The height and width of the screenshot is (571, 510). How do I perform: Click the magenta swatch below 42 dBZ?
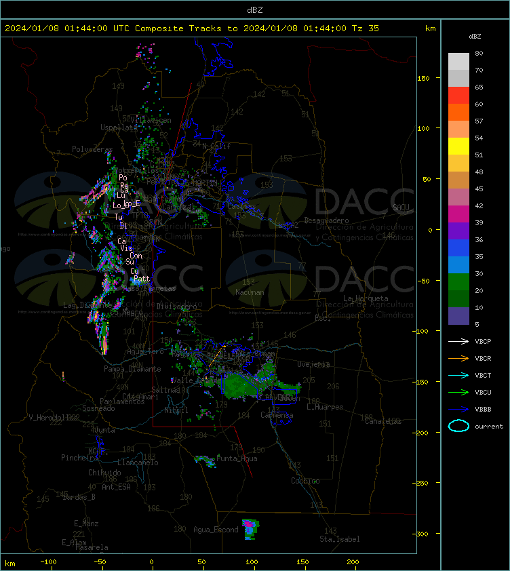click(458, 214)
